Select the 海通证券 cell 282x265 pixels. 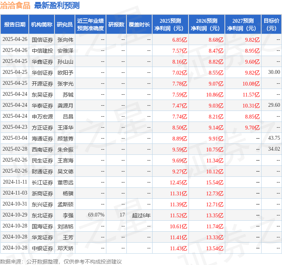click(x=42, y=139)
